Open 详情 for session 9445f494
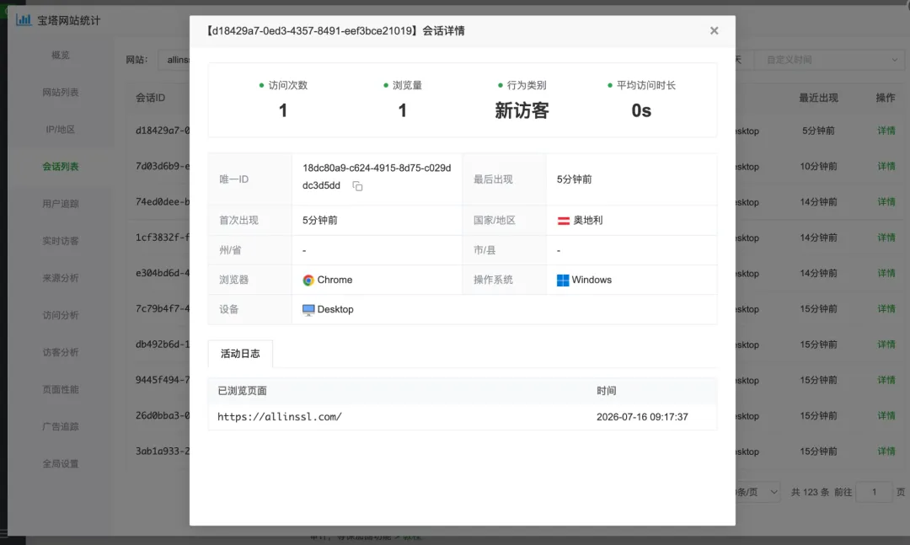 point(886,380)
